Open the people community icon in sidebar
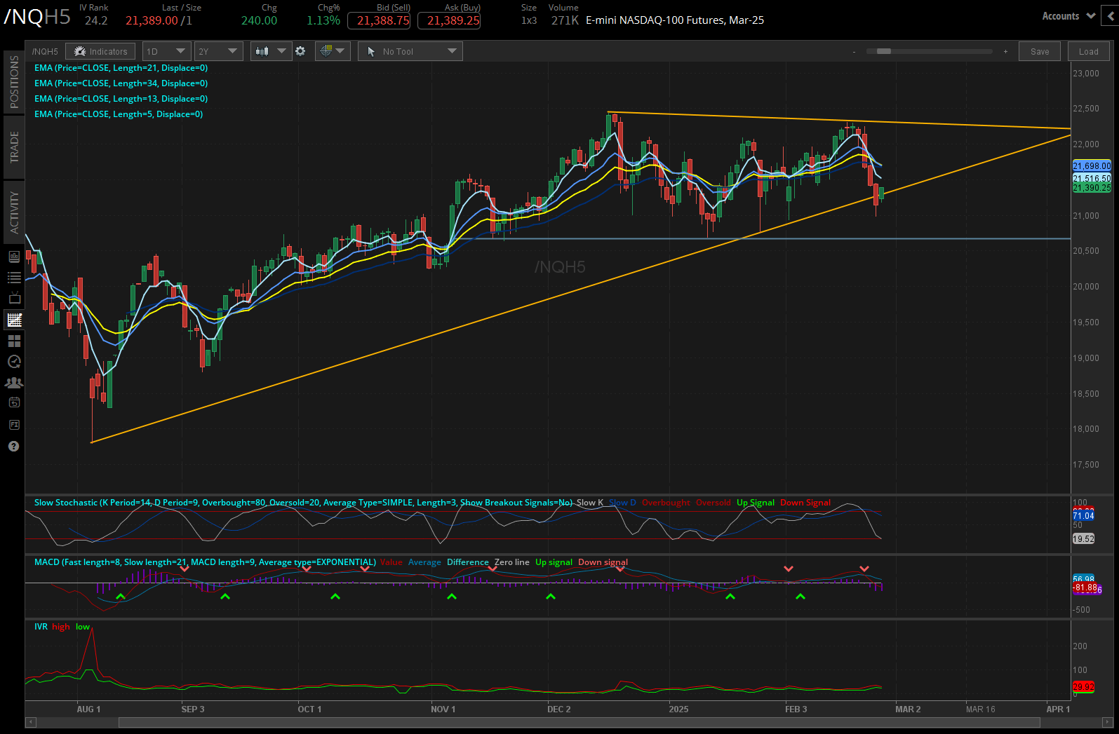 (x=14, y=383)
